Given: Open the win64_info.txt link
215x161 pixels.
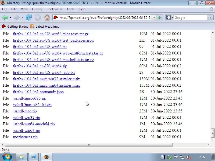Looking at the screenshot, I should (x=44, y=72).
